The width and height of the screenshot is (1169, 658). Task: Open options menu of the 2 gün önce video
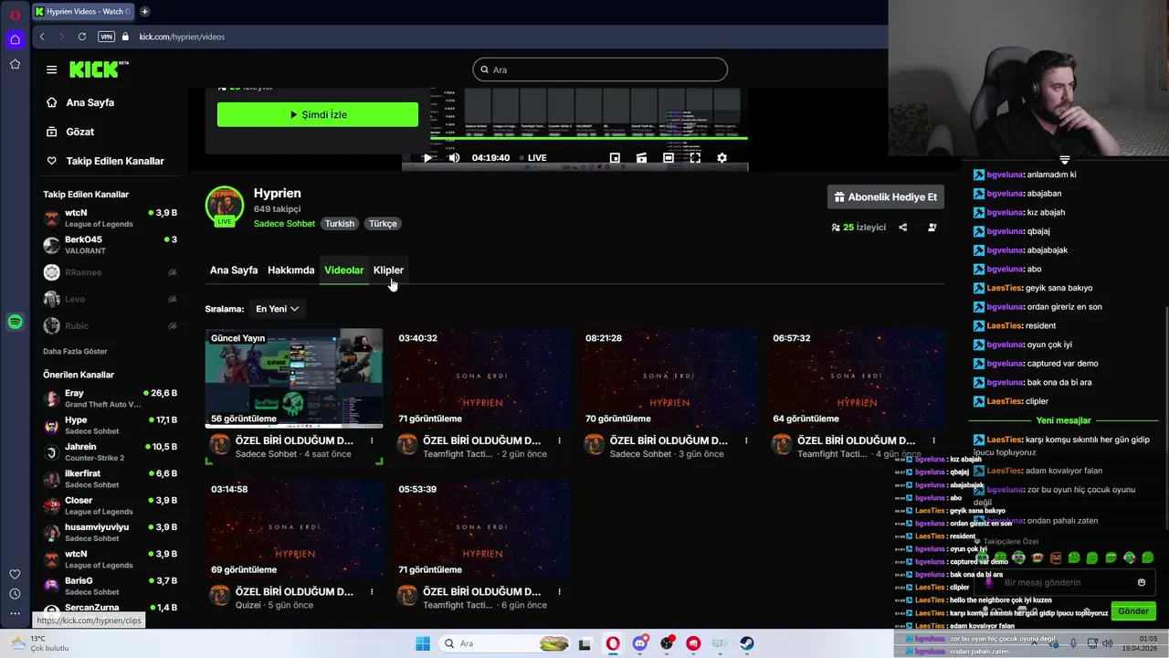point(559,440)
